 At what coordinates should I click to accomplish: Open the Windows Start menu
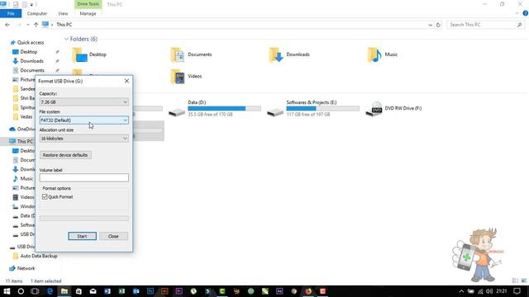click(7, 291)
